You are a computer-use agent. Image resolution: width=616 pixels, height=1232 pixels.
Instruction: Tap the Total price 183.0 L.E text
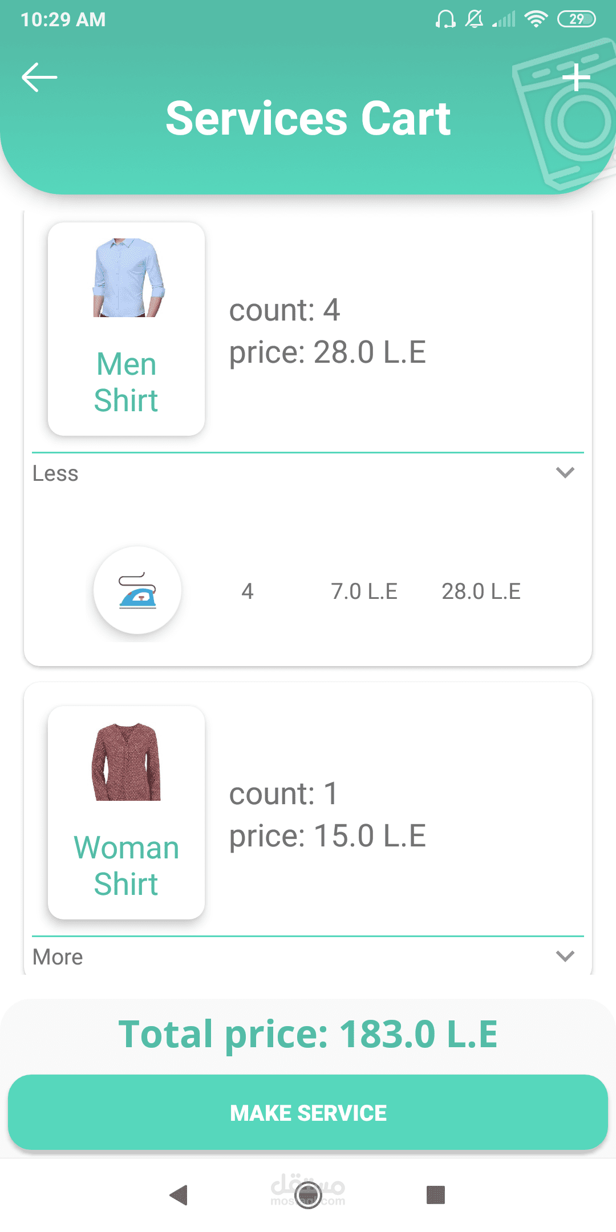[308, 1034]
